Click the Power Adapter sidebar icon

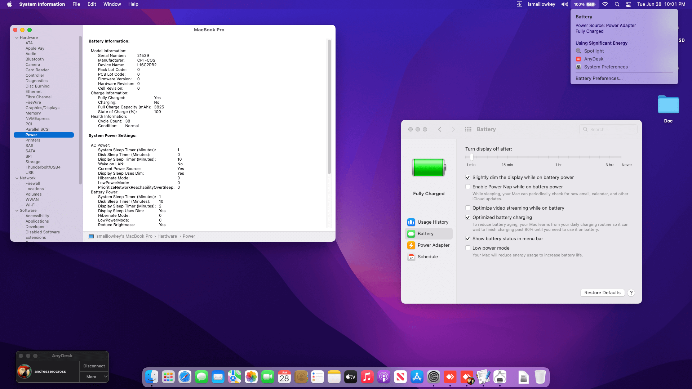click(x=411, y=245)
